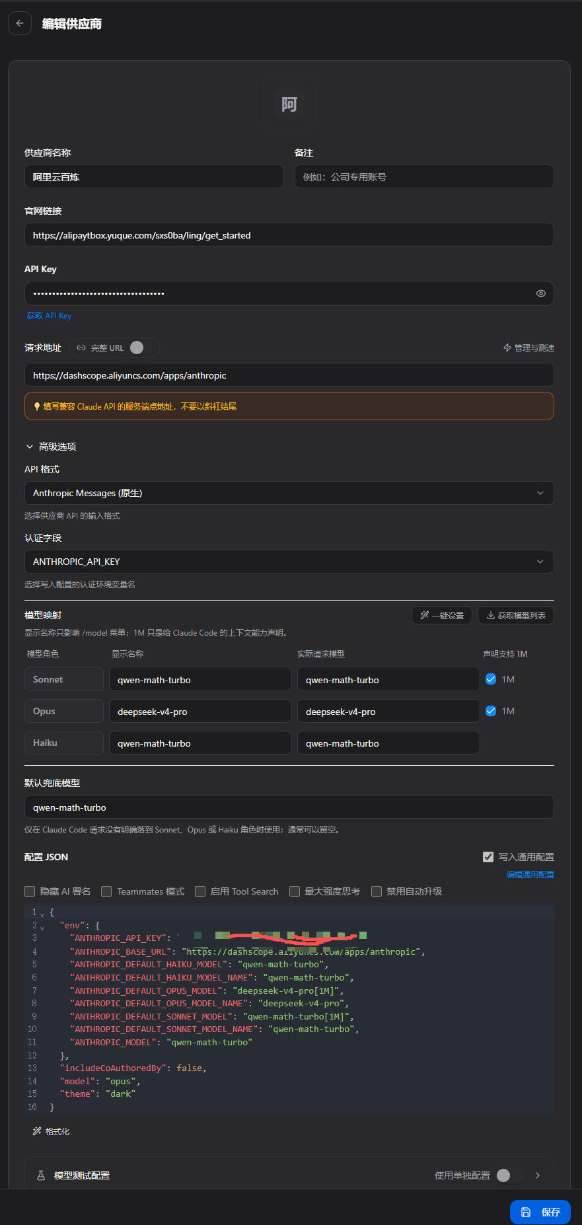Click the back arrow icon
This screenshot has width=582, height=1225.
[x=20, y=23]
